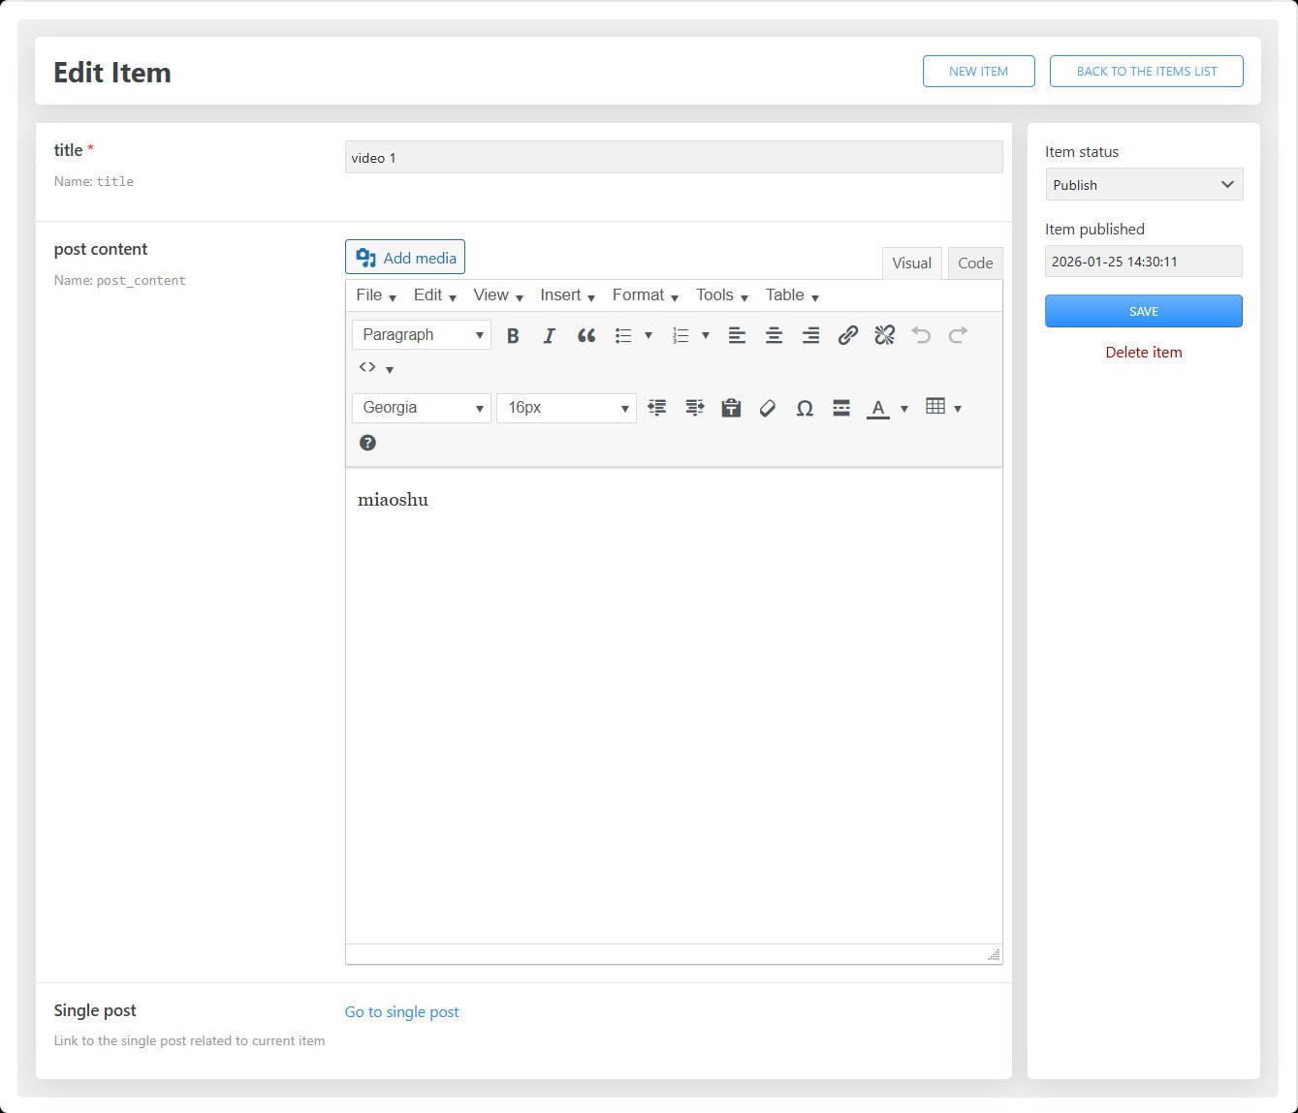This screenshot has height=1113, width=1298.
Task: Open the Georgia font family dropdown
Action: (x=422, y=408)
